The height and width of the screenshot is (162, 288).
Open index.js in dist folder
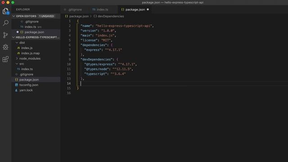[x=36, y=48]
